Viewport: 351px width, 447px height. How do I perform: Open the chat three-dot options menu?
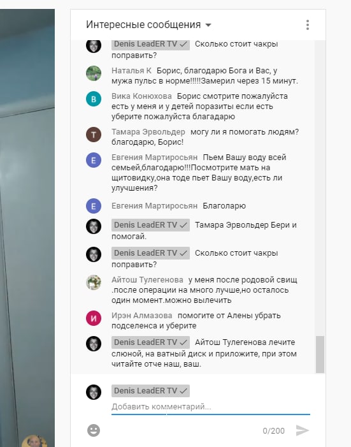(x=308, y=25)
